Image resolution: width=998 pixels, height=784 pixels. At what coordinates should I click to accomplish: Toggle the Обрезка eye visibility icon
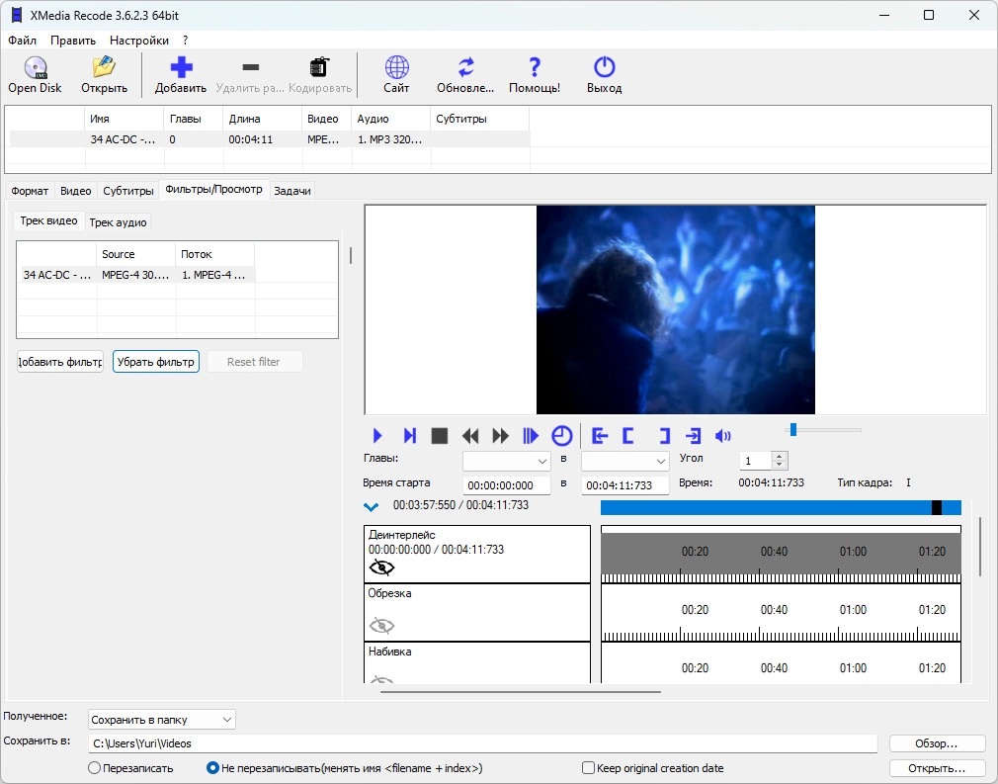click(381, 625)
